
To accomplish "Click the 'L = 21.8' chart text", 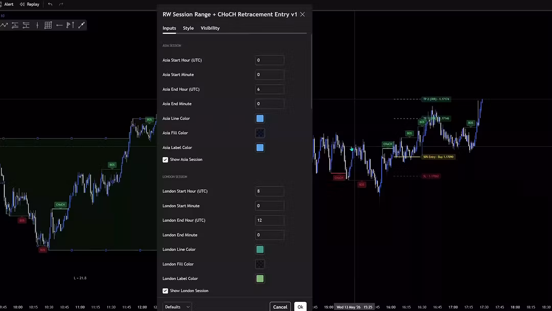I will (80, 278).
